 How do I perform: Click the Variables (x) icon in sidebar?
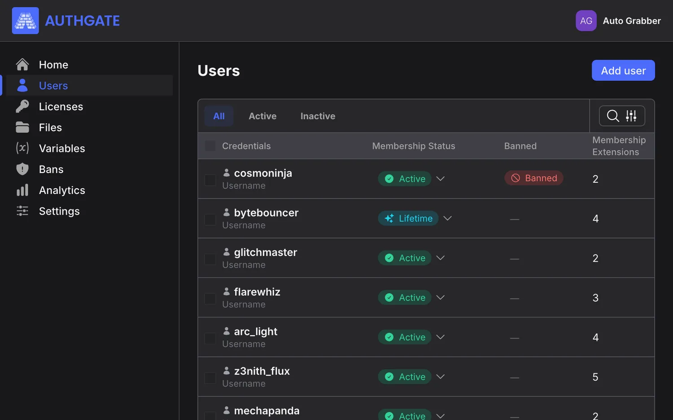22,148
